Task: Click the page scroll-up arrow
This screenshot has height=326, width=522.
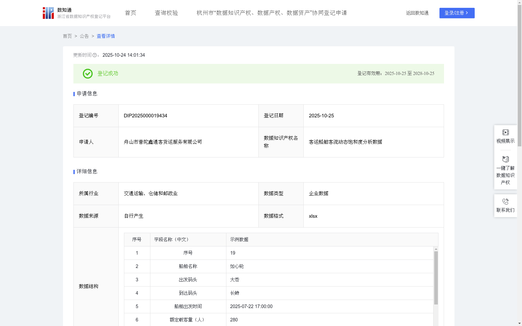Action: [519, 2]
